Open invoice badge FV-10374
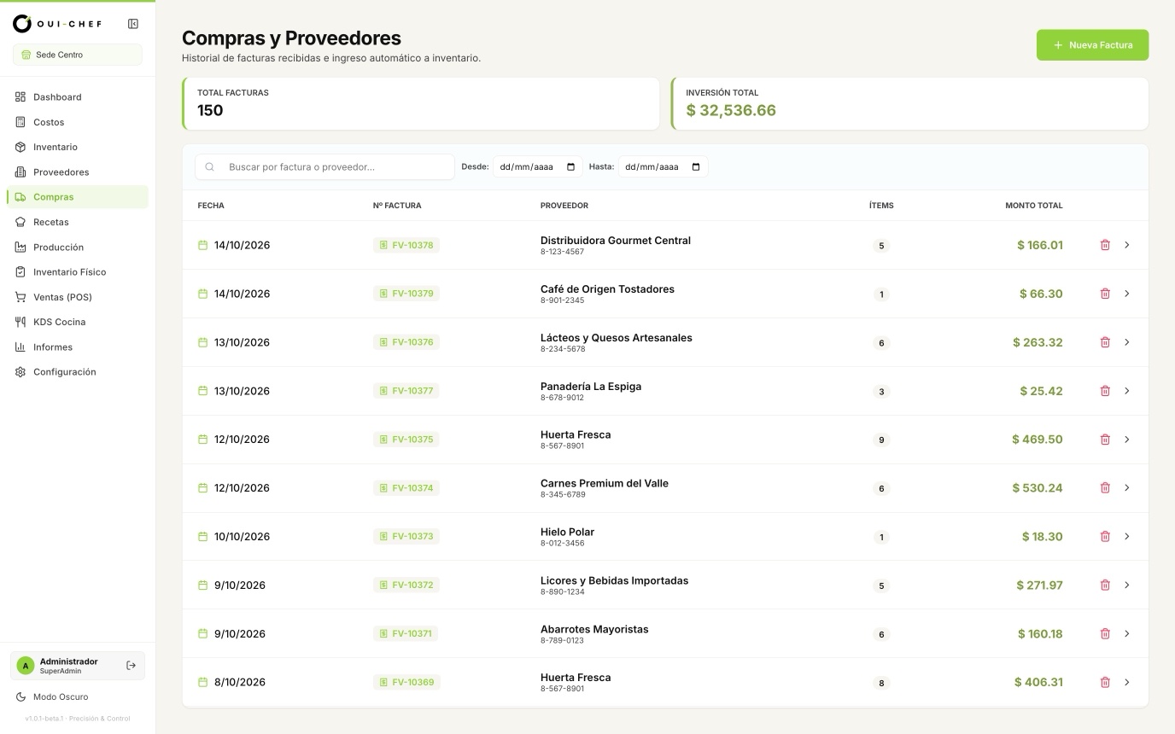Image resolution: width=1175 pixels, height=734 pixels. tap(406, 488)
